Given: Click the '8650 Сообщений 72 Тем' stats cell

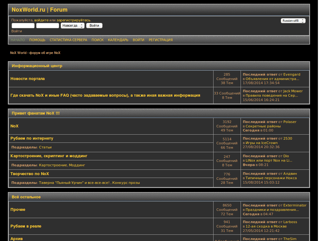Looking at the screenshot, I should point(227,210).
